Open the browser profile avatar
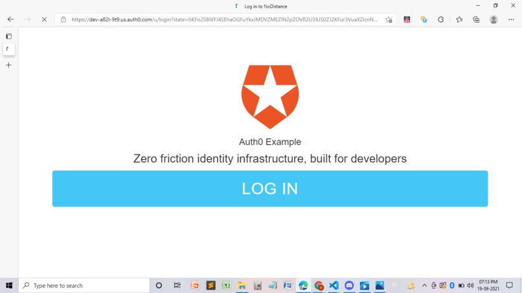 click(x=494, y=19)
